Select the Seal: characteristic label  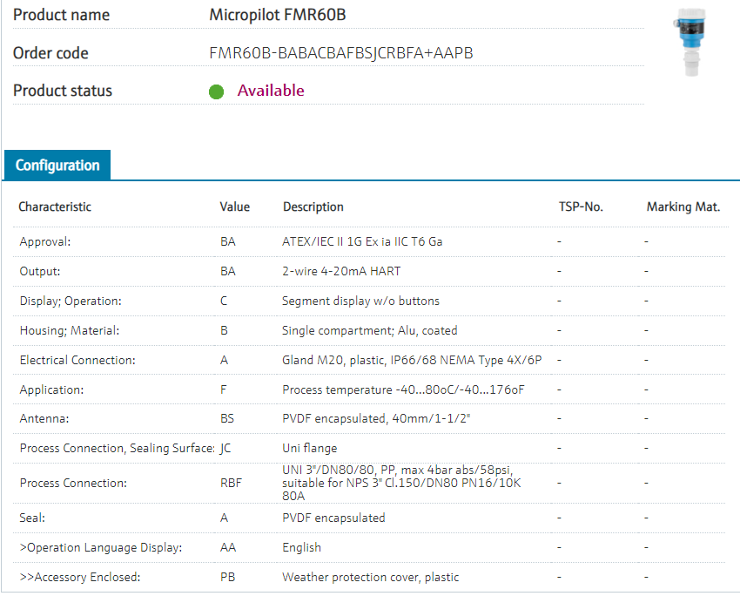pos(32,518)
